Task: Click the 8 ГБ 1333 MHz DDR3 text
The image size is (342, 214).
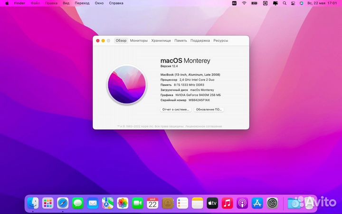Action: pos(189,85)
